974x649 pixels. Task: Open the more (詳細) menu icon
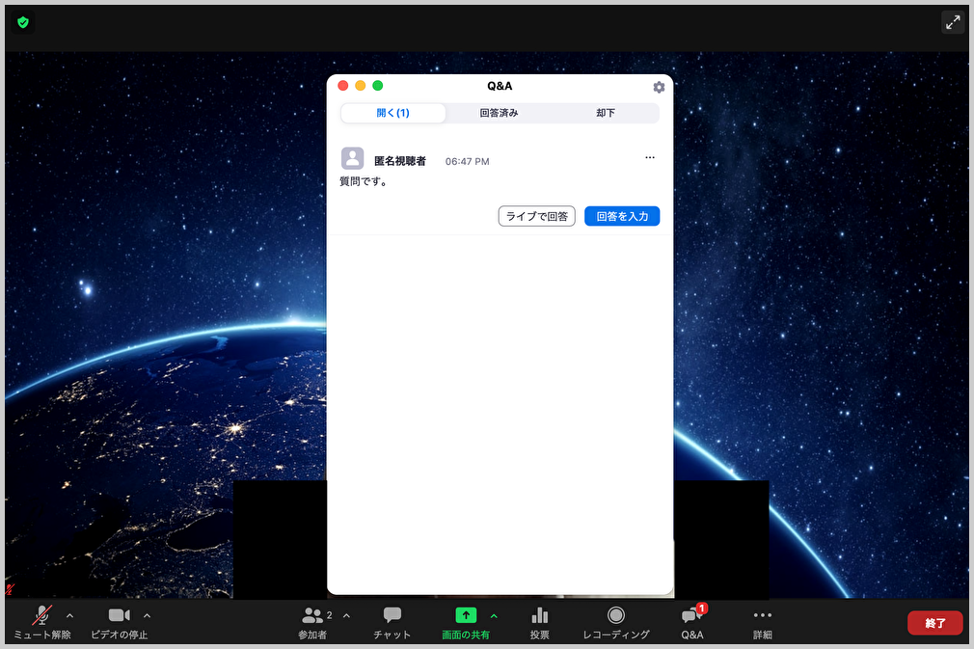[x=762, y=615]
